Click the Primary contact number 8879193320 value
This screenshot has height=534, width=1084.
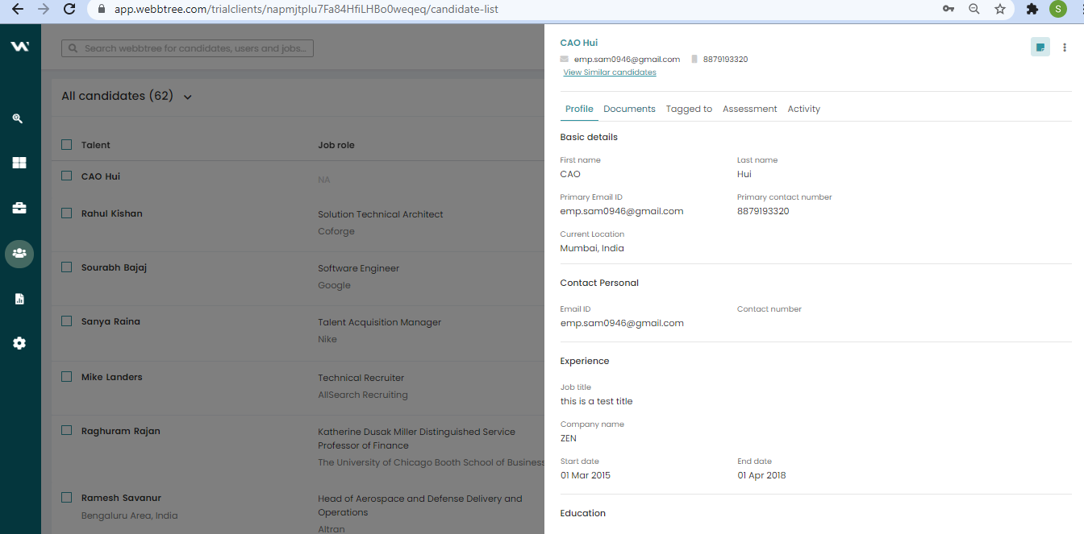(x=763, y=211)
